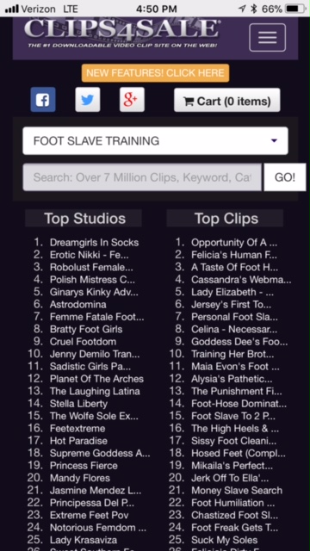
Task: Select the Top Studios heading
Action: tap(84, 218)
